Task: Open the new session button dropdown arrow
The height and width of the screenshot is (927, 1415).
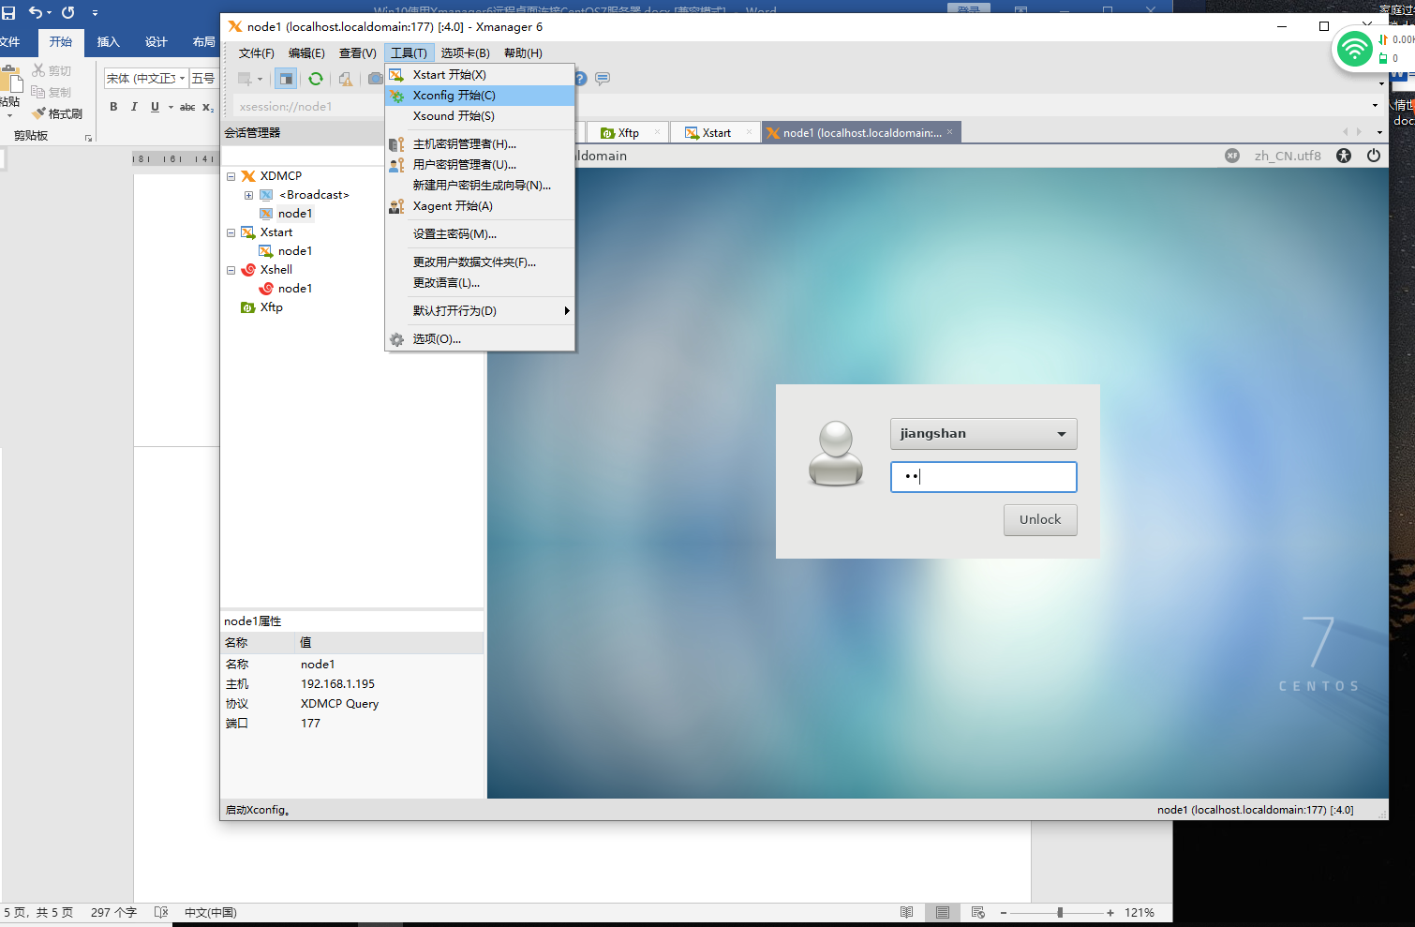Action: [261, 79]
